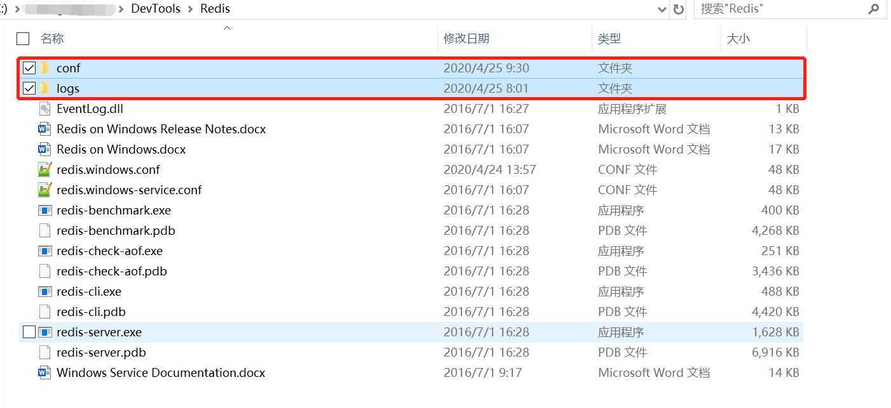This screenshot has height=408, width=891.
Task: Tick the redis-server.exe checkbox
Action: (29, 332)
